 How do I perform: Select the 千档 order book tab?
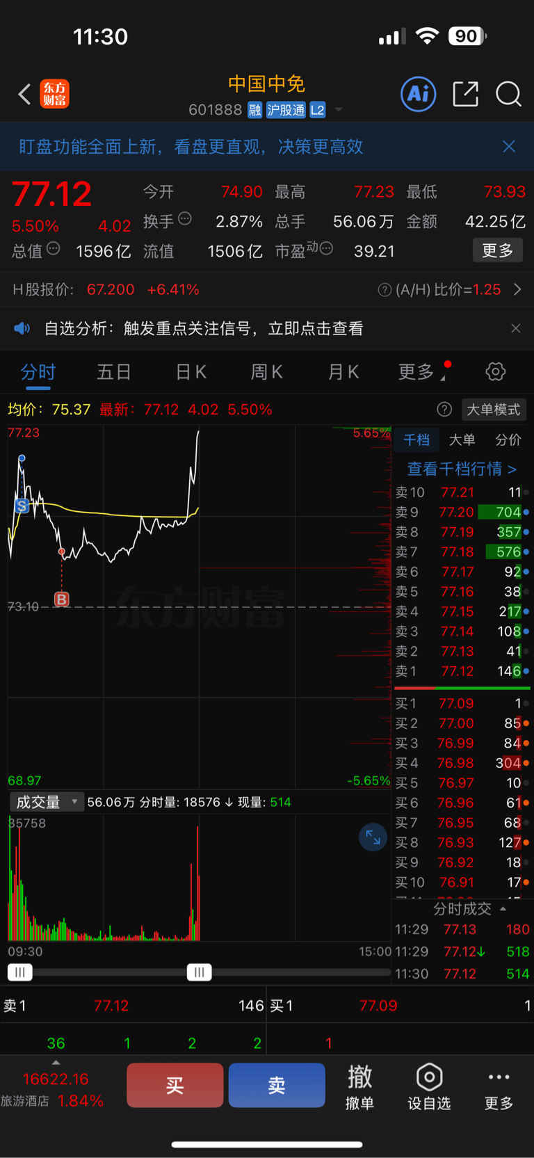pos(416,440)
